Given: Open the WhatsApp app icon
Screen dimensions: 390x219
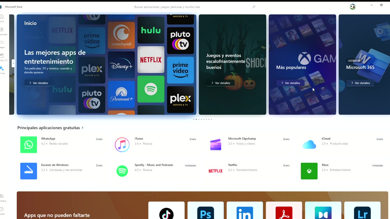Looking at the screenshot, I should point(29,145).
